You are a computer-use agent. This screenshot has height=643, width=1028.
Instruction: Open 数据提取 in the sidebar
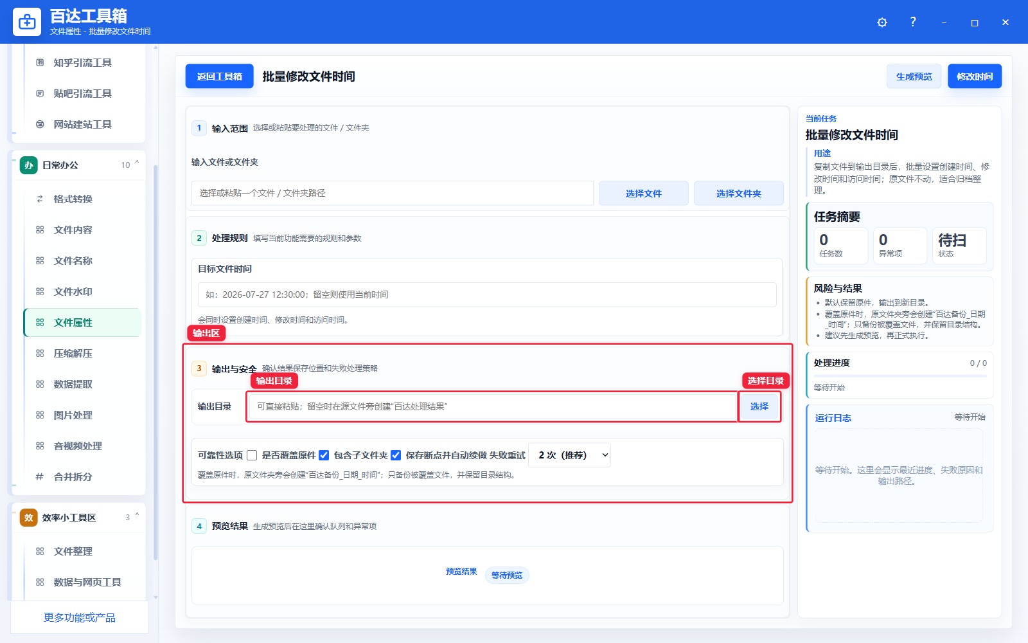[x=82, y=384]
